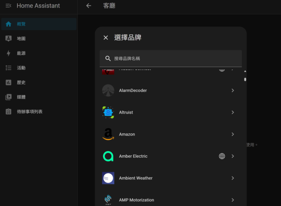This screenshot has height=206, width=281.
Task: Open 待辦事項列表 to-do list in the sidebar
Action: pyautogui.click(x=39, y=112)
